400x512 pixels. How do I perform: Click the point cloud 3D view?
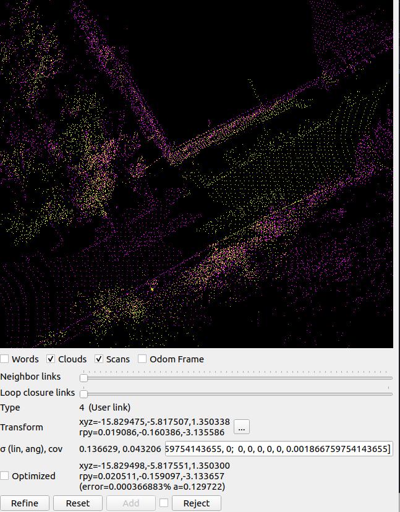(197, 173)
